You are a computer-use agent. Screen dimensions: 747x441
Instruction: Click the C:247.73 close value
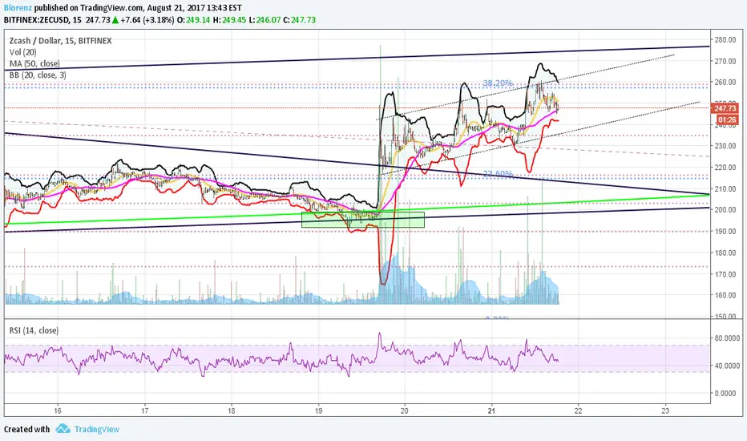pyautogui.click(x=299, y=20)
